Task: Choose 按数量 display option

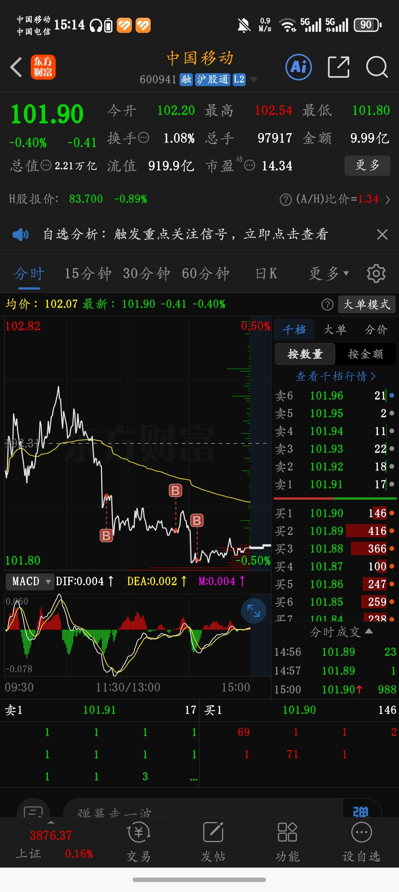Action: [x=305, y=354]
